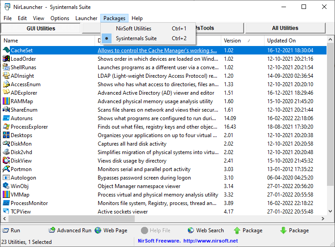Screen dimensions: 335x247
Task: Click the horizontal scrollbar left arrow
Action: (x=4, y=218)
